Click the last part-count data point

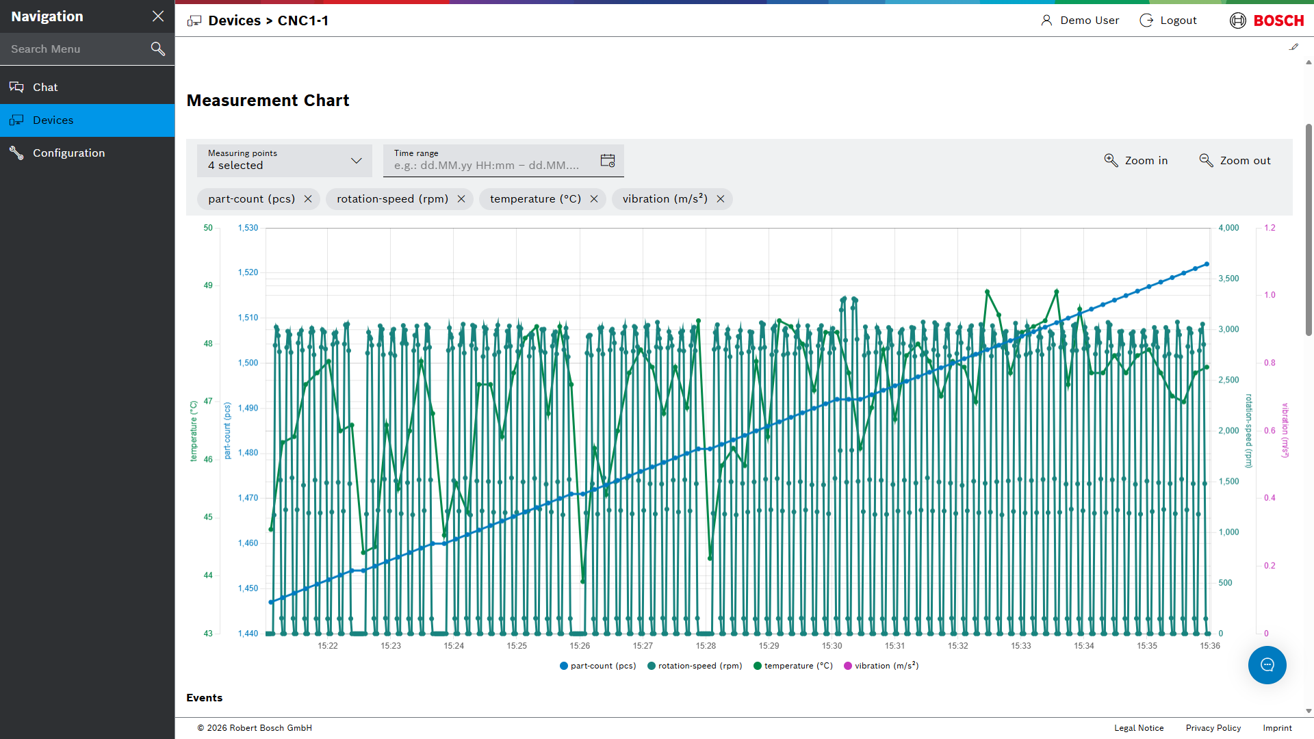(x=1207, y=264)
